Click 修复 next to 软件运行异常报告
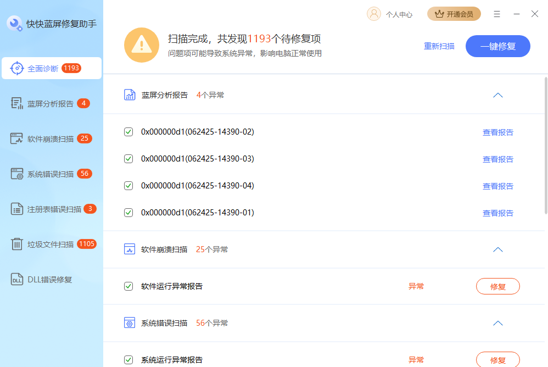The height and width of the screenshot is (367, 548). click(497, 286)
